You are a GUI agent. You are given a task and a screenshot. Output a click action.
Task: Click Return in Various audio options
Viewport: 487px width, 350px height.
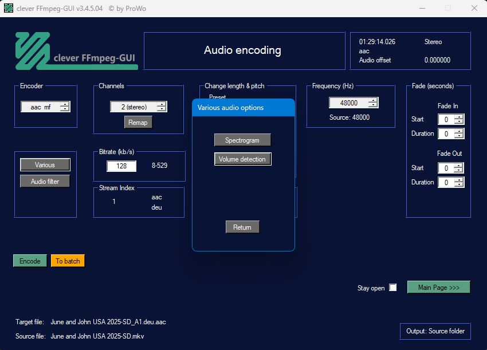[x=242, y=227]
